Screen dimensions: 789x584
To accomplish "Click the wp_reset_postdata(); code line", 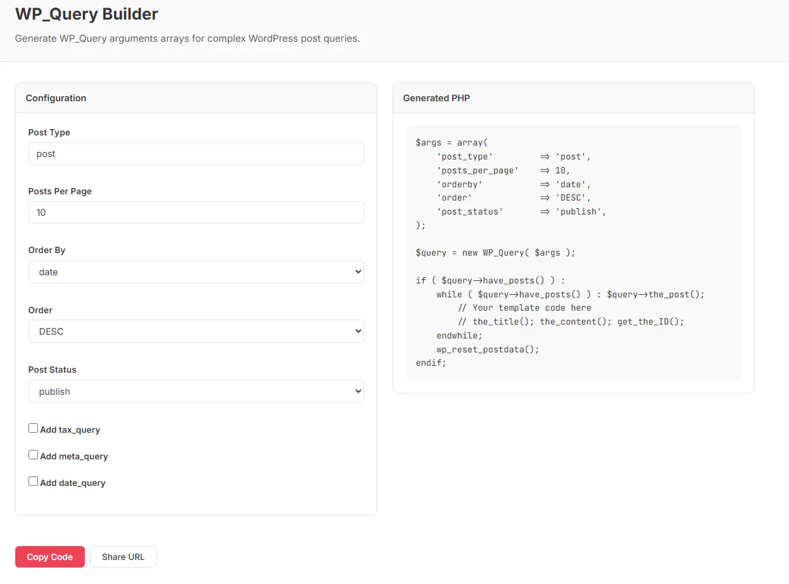I will (x=488, y=349).
